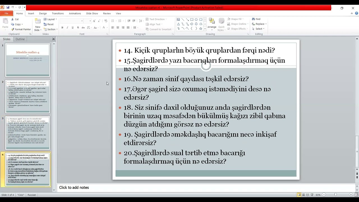Minimize the ribbon with caret

[x=352, y=13]
